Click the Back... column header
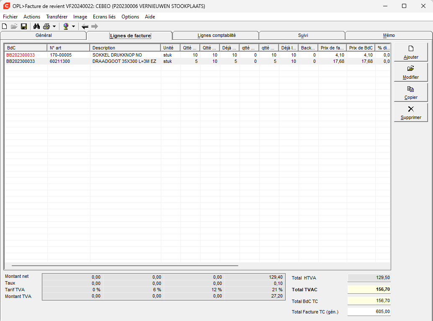The image size is (433, 321). [308, 48]
